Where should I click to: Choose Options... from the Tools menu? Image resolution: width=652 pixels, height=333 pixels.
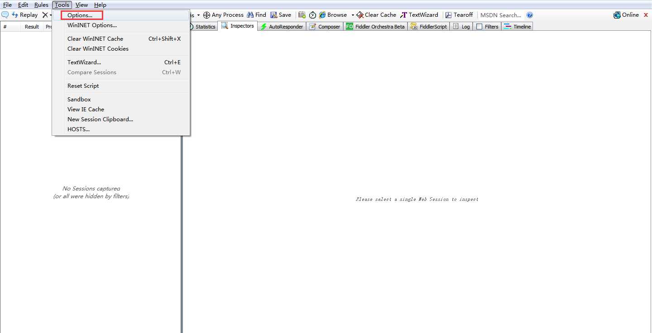click(121, 15)
